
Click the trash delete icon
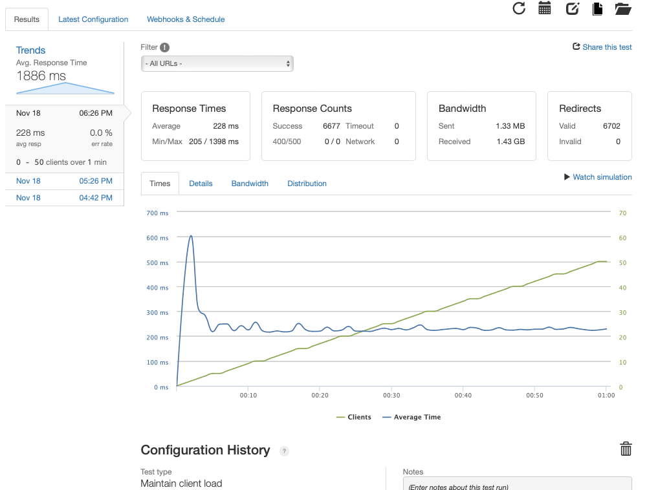pyautogui.click(x=626, y=449)
